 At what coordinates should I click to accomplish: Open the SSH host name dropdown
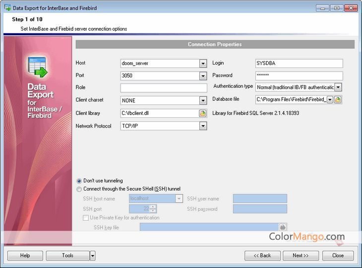coord(179,199)
